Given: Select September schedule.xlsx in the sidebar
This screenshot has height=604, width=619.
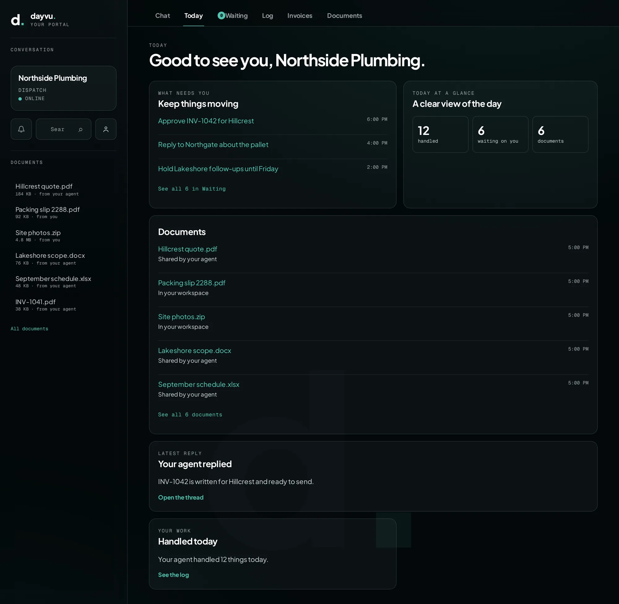Looking at the screenshot, I should click(63, 282).
